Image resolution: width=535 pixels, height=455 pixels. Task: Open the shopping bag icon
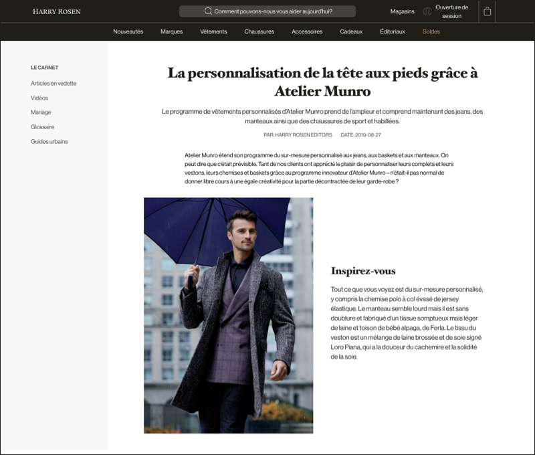(488, 11)
